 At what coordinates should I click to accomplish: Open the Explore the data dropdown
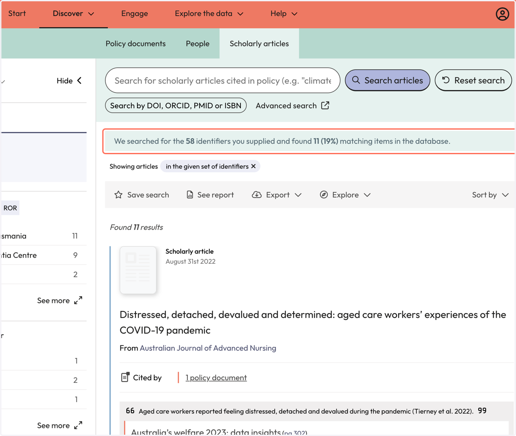(x=209, y=14)
